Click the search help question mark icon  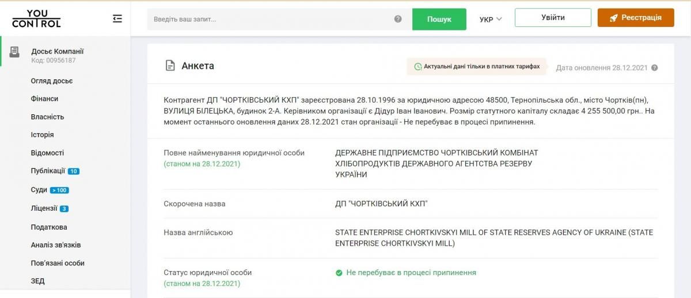(398, 19)
